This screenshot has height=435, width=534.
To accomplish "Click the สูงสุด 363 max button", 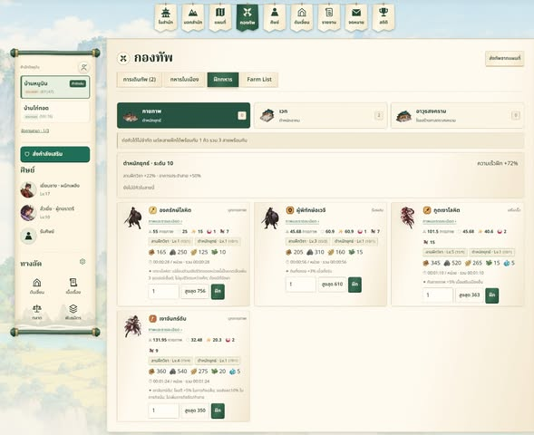I will 469,295.
